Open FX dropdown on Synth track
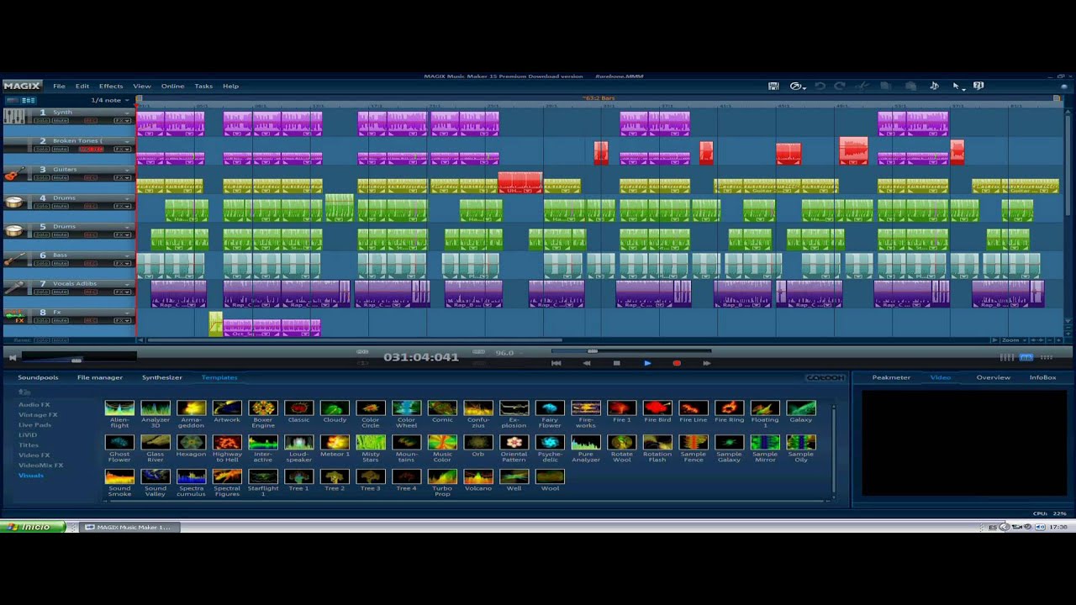Screen dimensions: 1076x605 123,120
